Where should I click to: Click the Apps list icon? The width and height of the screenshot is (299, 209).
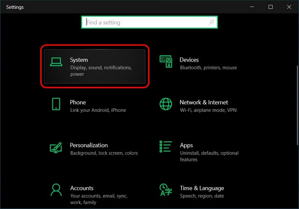pos(165,146)
